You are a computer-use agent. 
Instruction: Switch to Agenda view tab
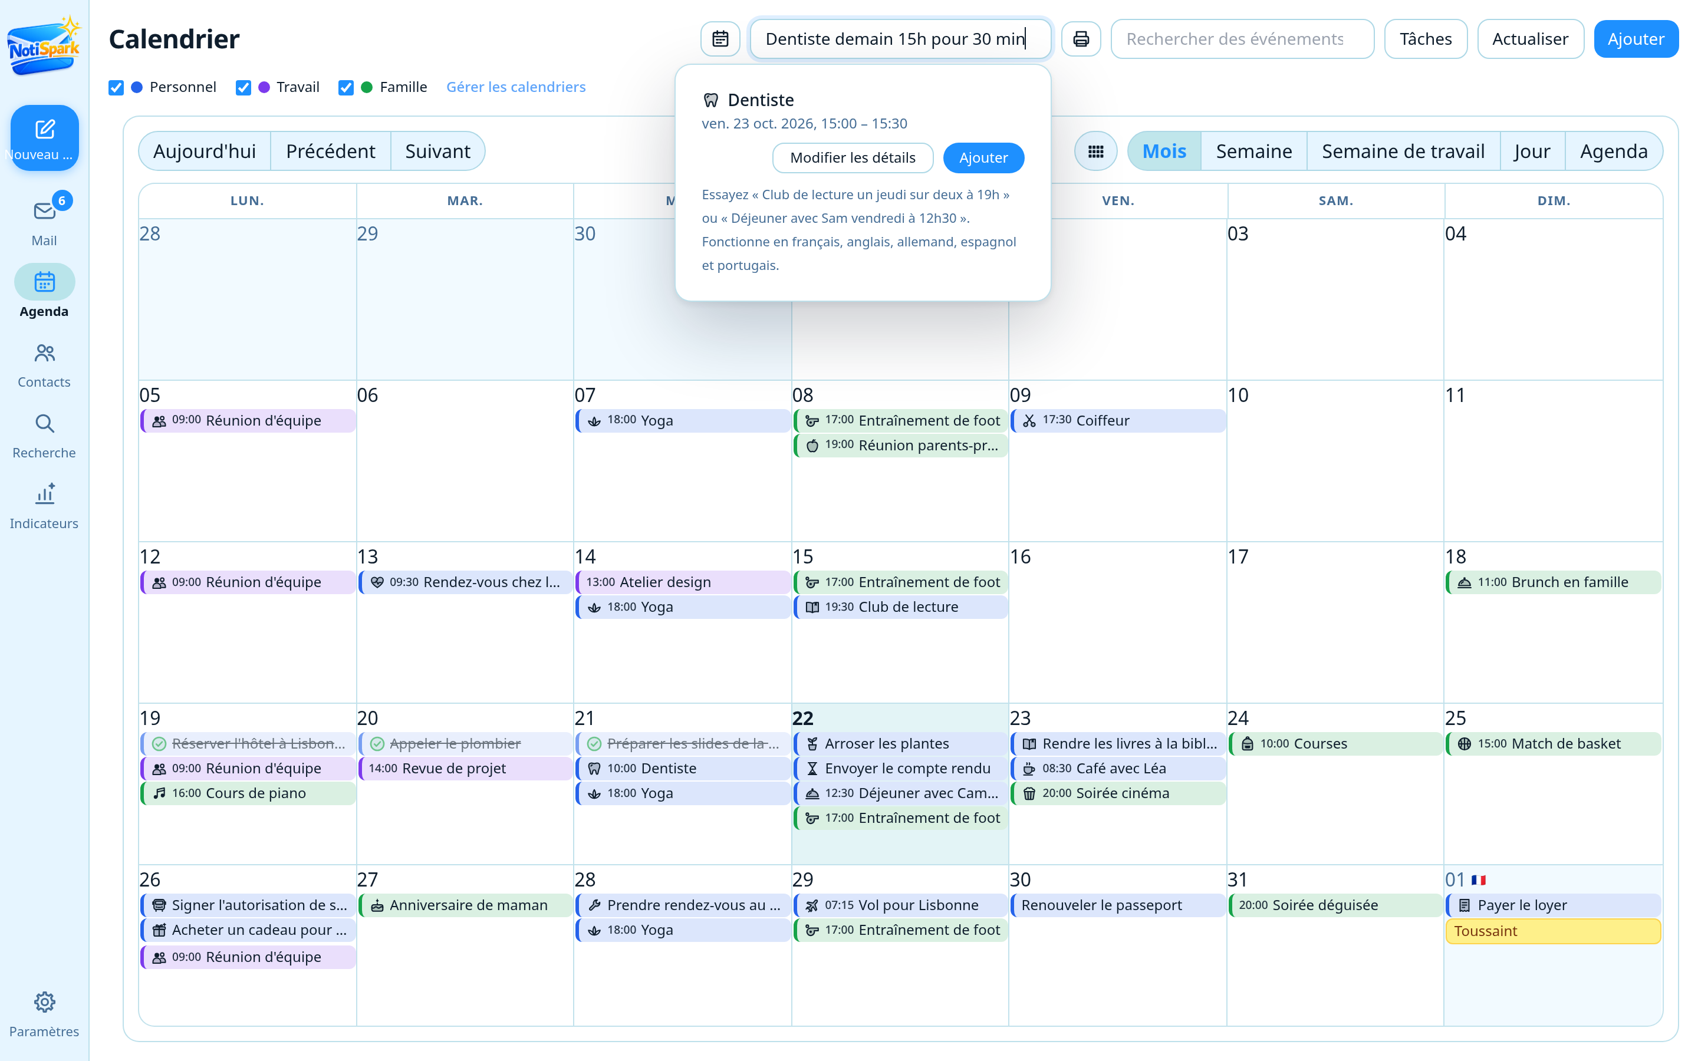point(1614,151)
